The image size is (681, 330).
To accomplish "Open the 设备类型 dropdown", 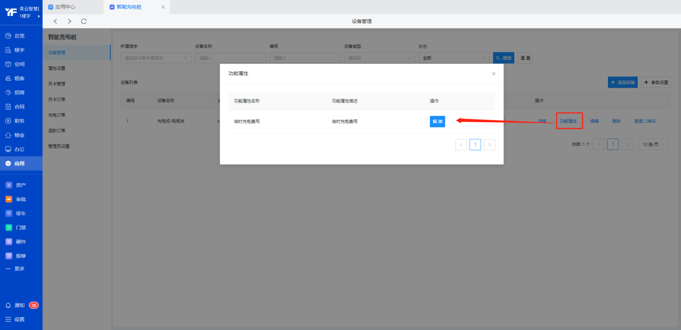I will (379, 58).
